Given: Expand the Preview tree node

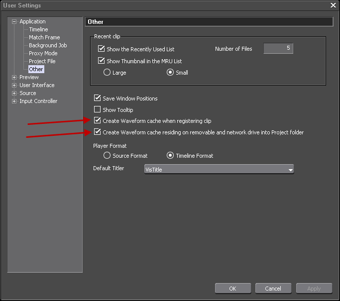Looking at the screenshot, I should [14, 78].
